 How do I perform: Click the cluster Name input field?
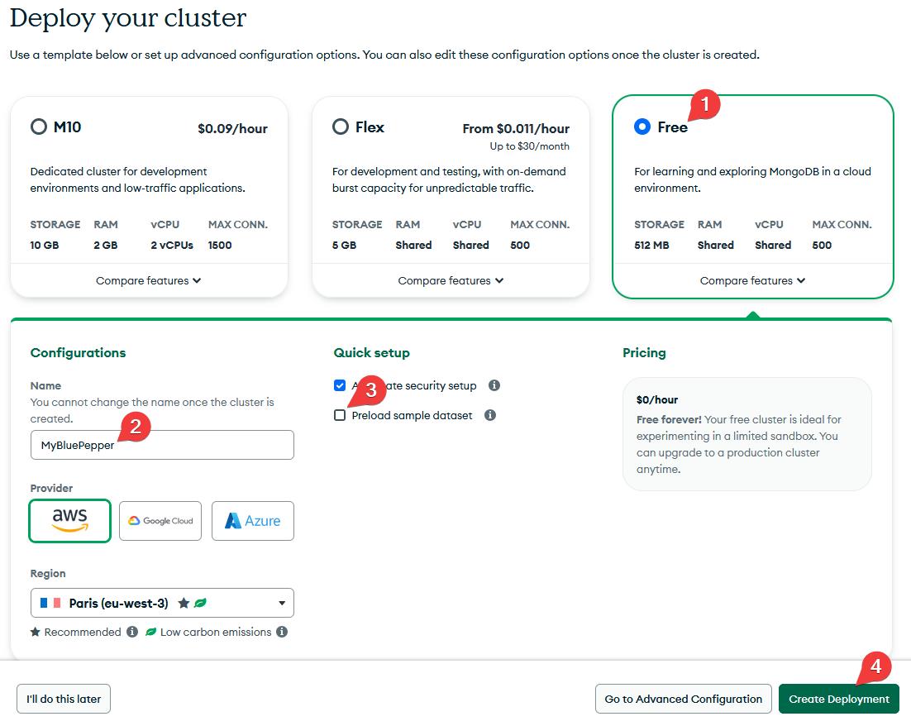(x=162, y=445)
